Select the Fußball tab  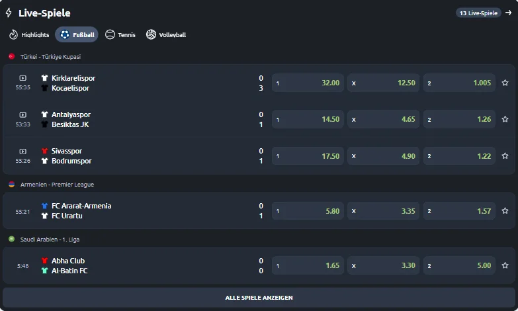click(x=77, y=34)
